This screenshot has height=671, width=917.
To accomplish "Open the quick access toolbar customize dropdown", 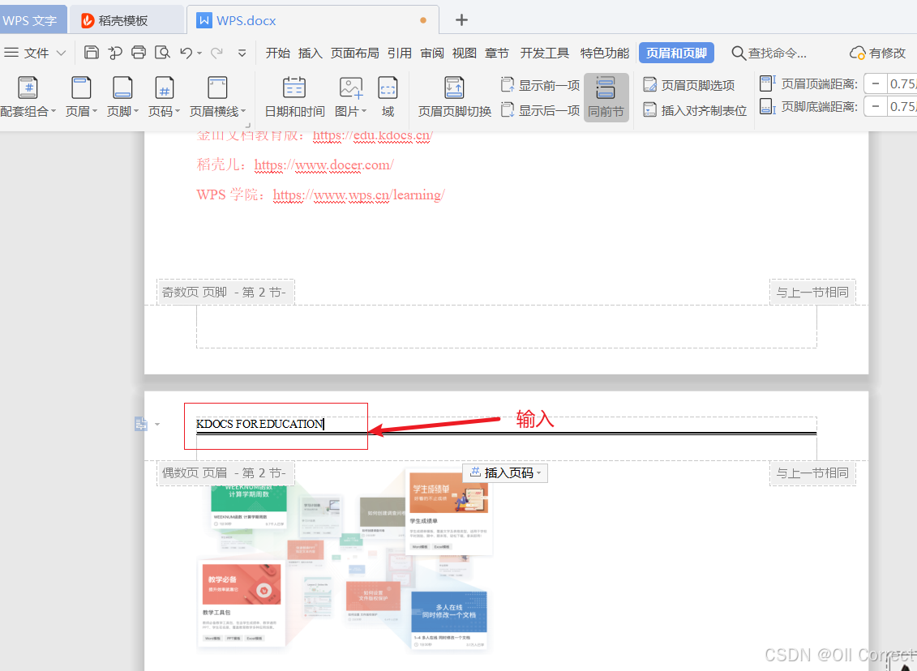I will click(x=242, y=53).
